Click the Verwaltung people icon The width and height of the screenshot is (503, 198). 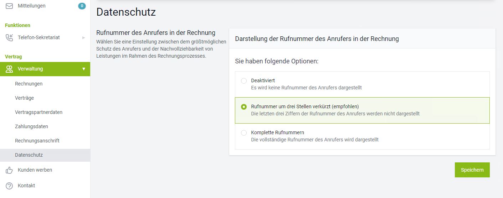(9, 69)
